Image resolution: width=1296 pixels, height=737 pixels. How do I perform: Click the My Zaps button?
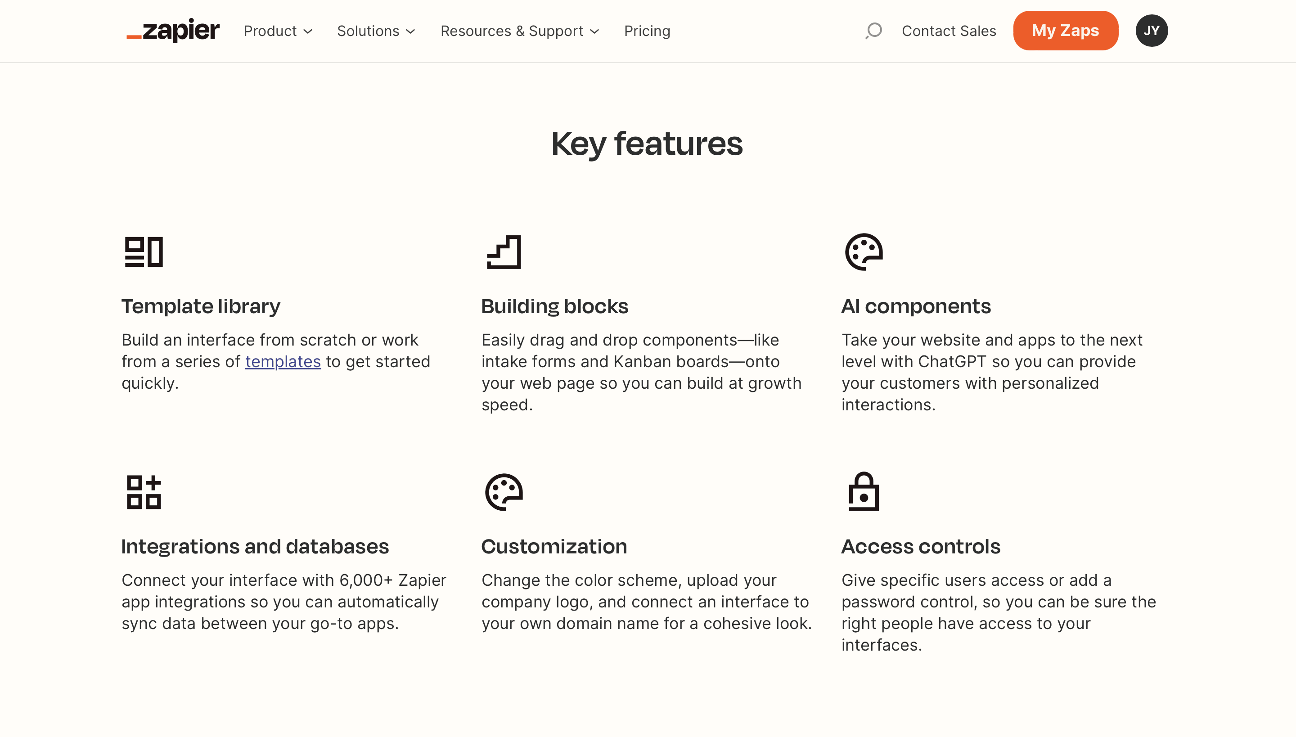click(1066, 30)
